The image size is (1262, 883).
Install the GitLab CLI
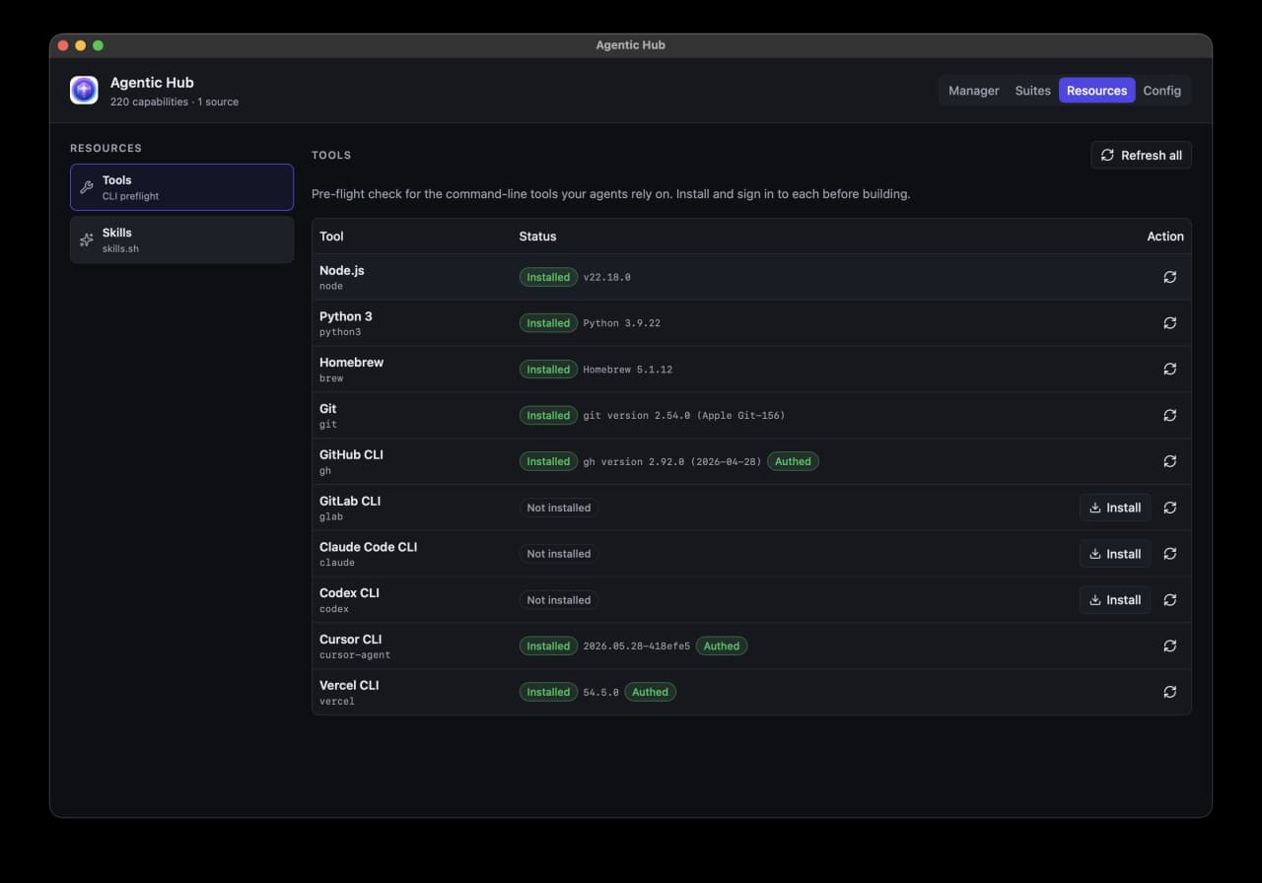click(1115, 508)
